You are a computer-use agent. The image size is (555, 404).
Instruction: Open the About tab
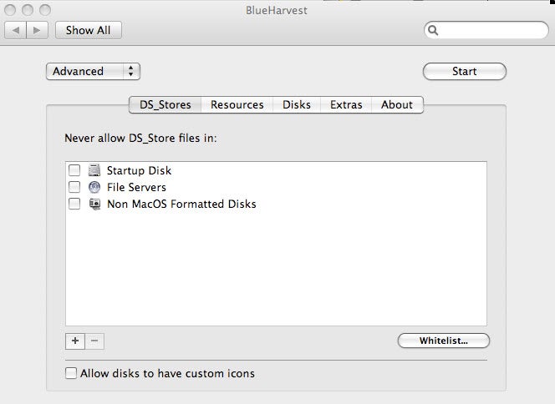click(x=397, y=105)
